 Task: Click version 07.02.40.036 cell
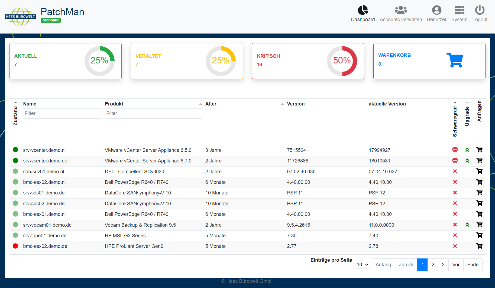click(x=301, y=172)
